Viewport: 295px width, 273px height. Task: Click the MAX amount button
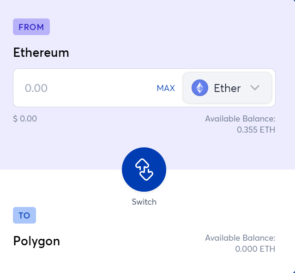166,88
